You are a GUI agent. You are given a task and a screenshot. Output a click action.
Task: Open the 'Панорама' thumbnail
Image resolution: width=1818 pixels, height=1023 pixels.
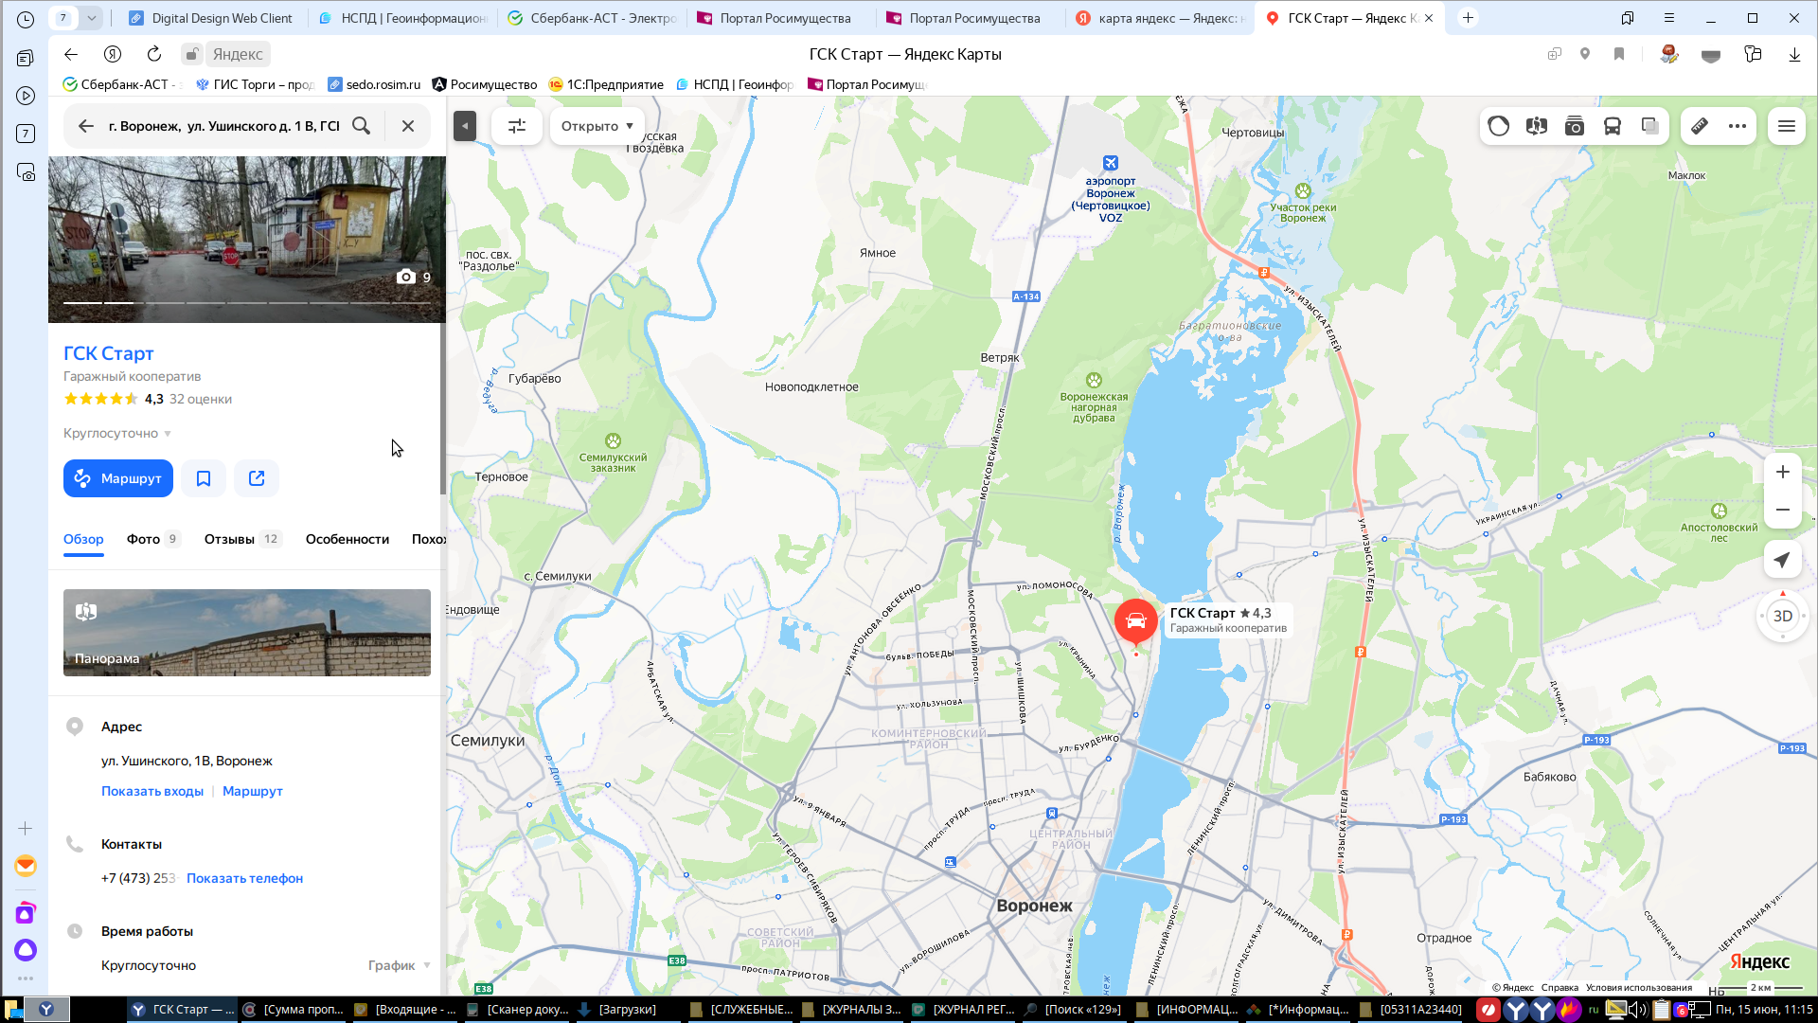pyautogui.click(x=247, y=633)
